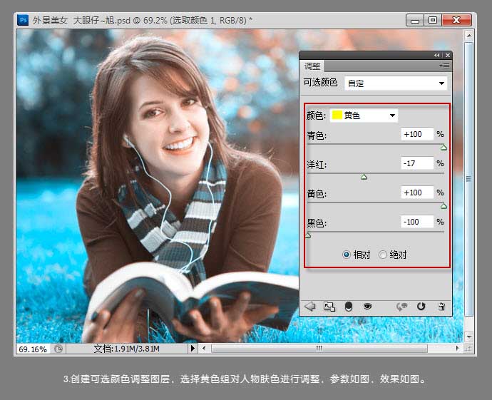
Task: Click the clip to layer icon
Action: click(x=348, y=307)
